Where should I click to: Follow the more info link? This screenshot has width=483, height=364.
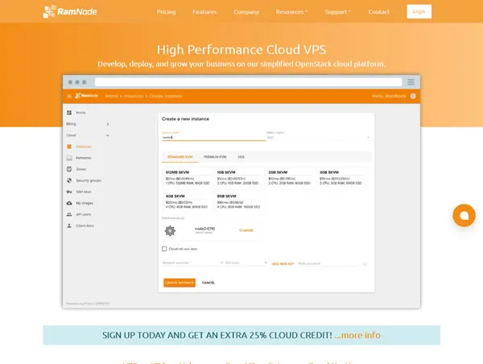[x=357, y=335]
